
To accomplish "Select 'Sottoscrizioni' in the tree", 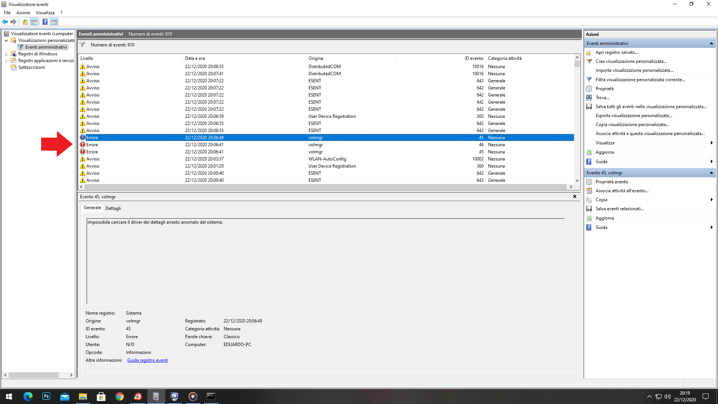I will point(31,67).
